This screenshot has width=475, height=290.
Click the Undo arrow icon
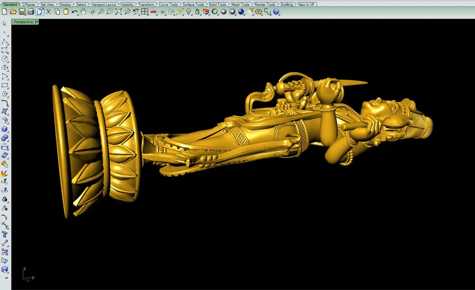pos(74,12)
